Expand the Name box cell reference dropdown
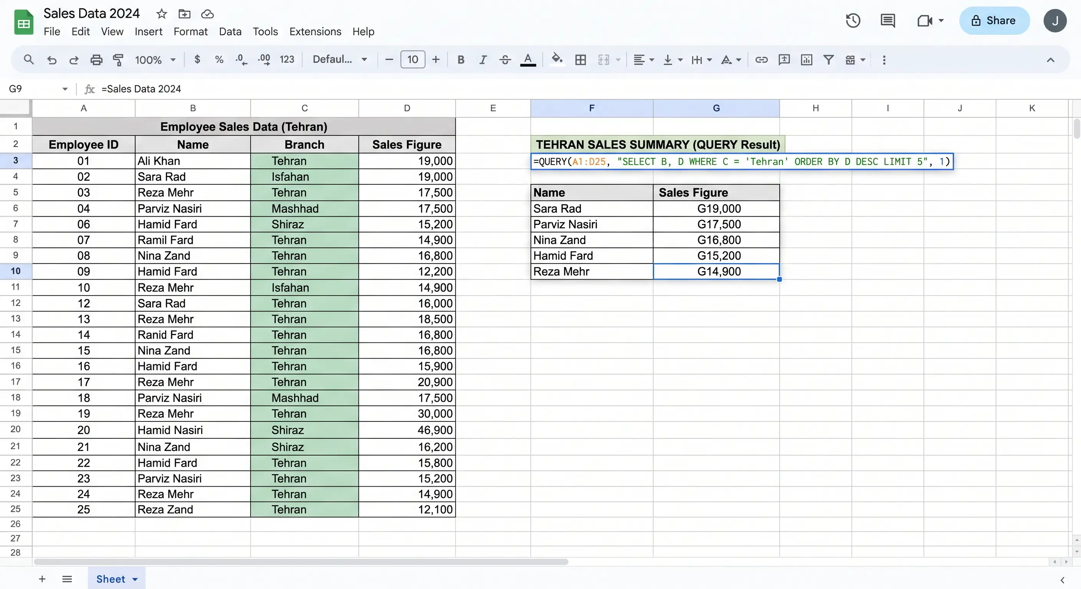Image resolution: width=1081 pixels, height=589 pixels. [64, 89]
